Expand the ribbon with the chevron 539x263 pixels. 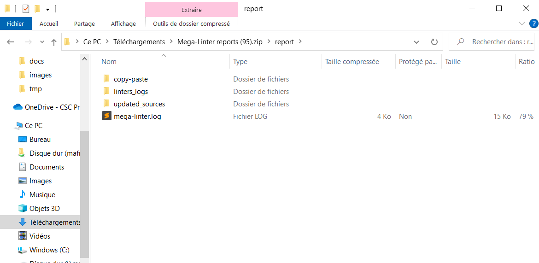[x=521, y=23]
